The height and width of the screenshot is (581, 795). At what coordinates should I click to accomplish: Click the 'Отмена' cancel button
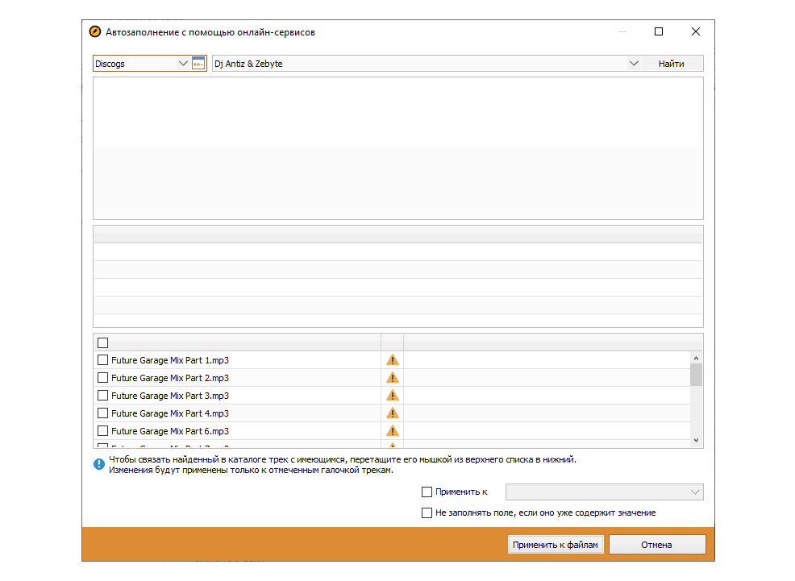(x=656, y=545)
